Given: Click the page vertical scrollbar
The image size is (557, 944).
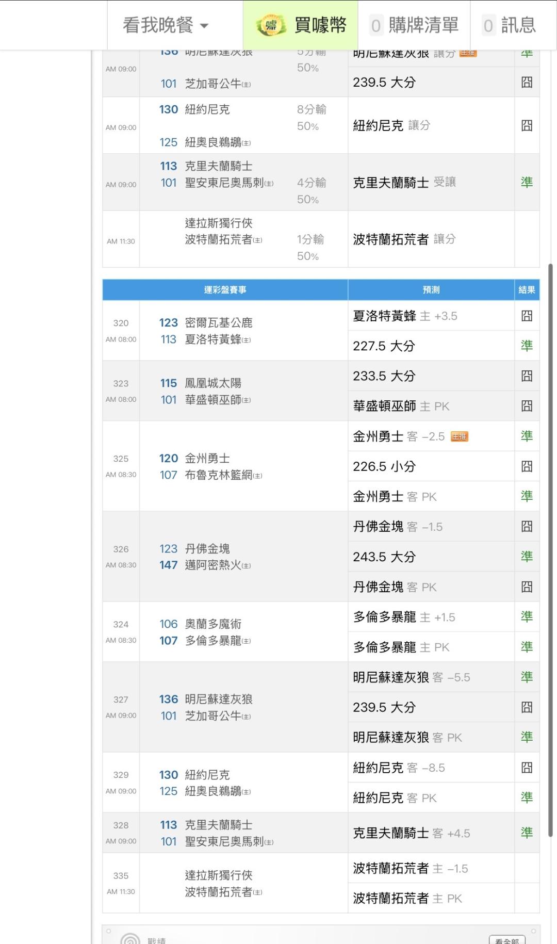Looking at the screenshot, I should point(550,549).
